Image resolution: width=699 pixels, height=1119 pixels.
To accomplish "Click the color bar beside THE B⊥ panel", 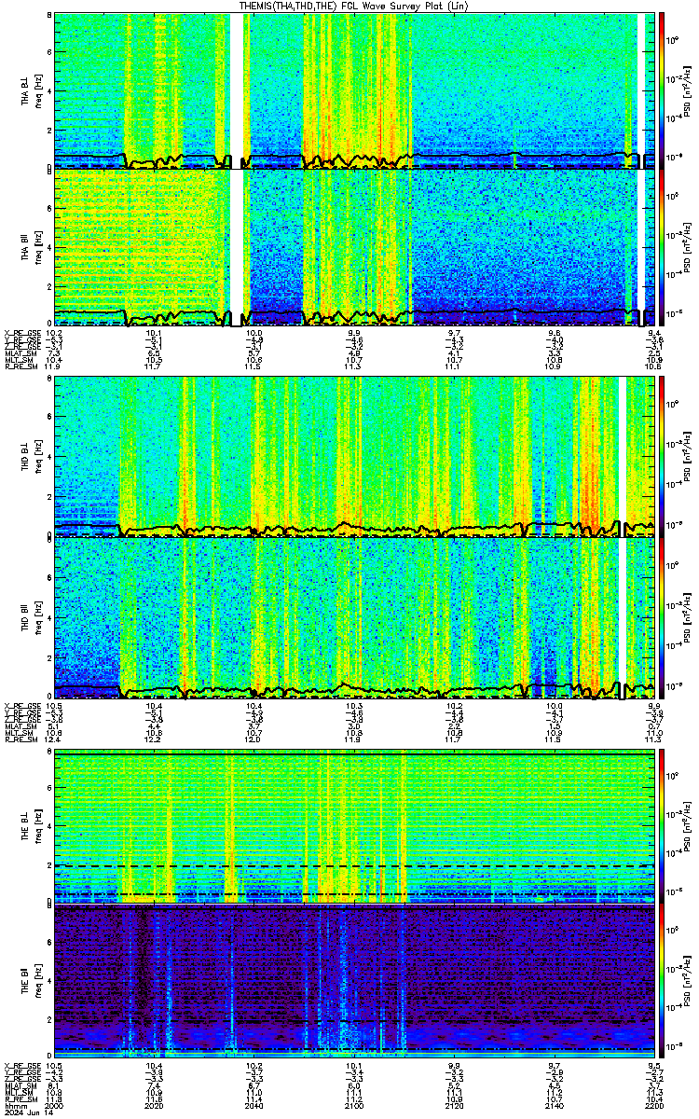I will coord(662,826).
